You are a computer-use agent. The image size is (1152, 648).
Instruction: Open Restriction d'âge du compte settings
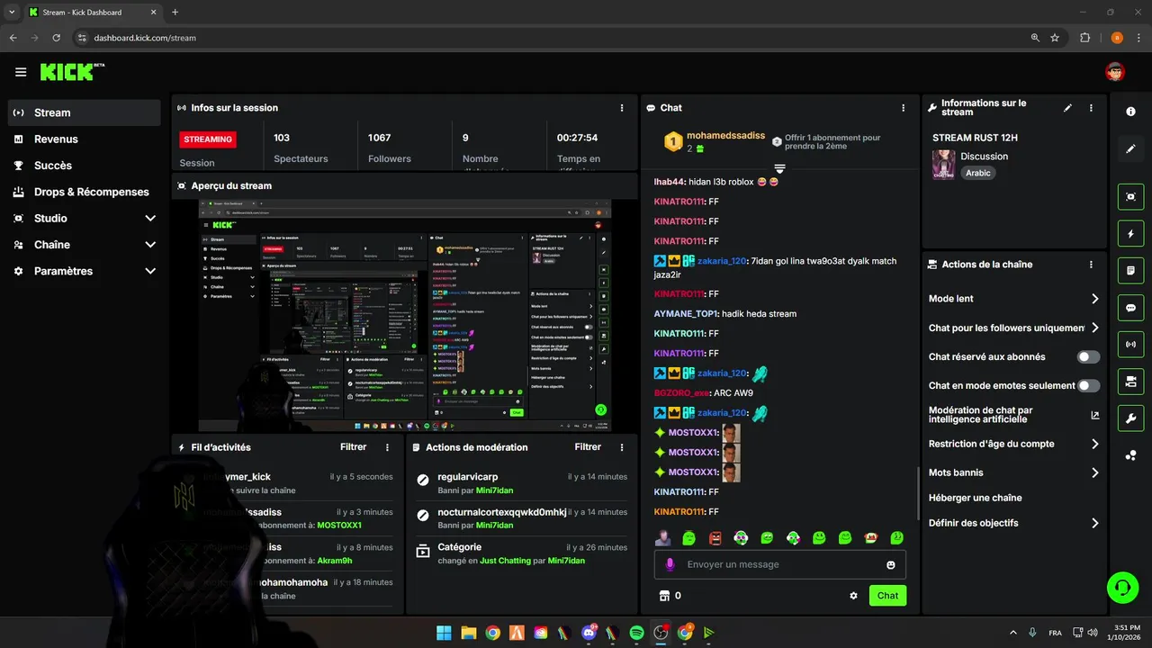(1014, 444)
